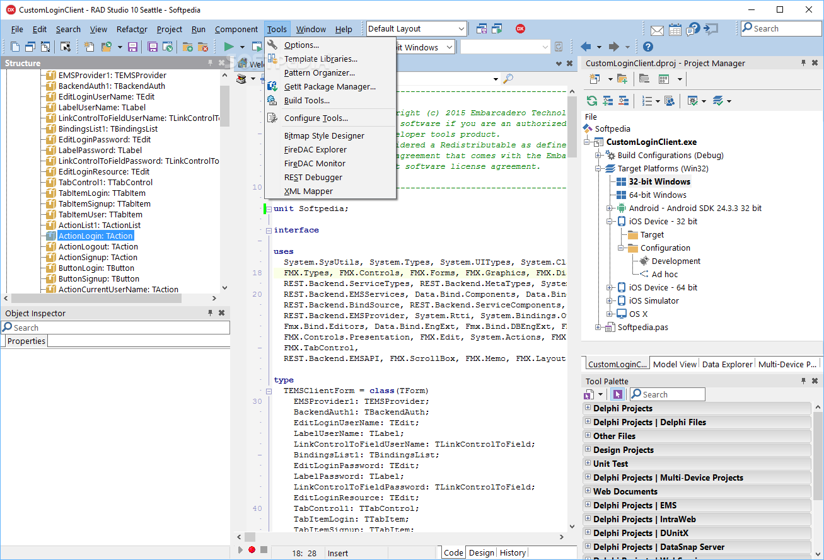Click the Add to Project folder icon
The width and height of the screenshot is (824, 560).
tap(622, 79)
